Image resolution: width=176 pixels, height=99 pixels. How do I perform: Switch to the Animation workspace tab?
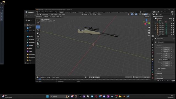(x=101, y=12)
